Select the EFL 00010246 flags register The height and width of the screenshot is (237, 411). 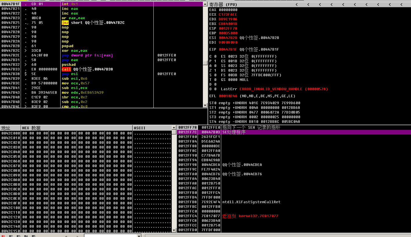tap(252, 96)
